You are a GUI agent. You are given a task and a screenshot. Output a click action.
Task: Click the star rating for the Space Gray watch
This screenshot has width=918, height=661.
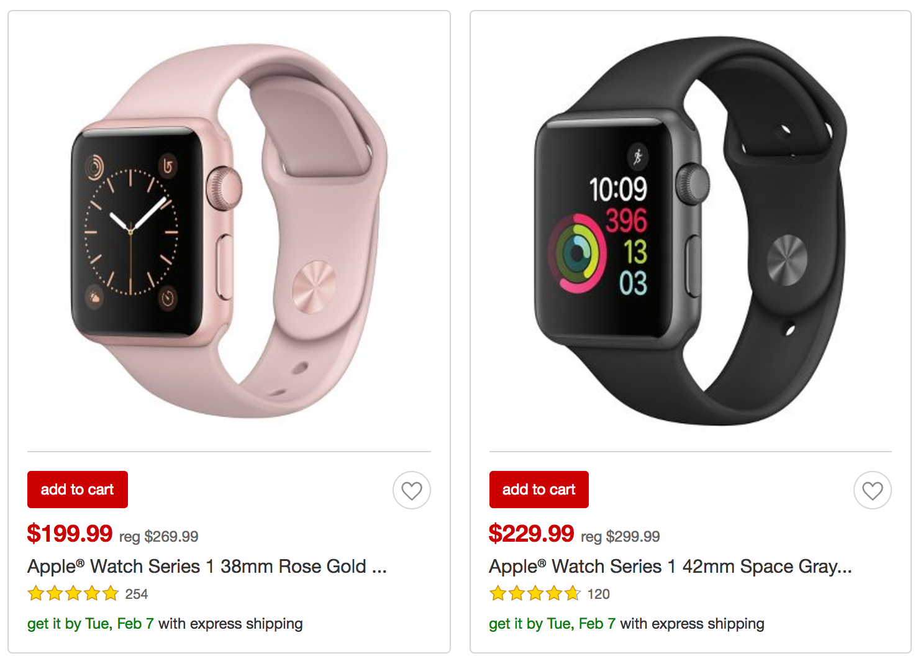(535, 594)
